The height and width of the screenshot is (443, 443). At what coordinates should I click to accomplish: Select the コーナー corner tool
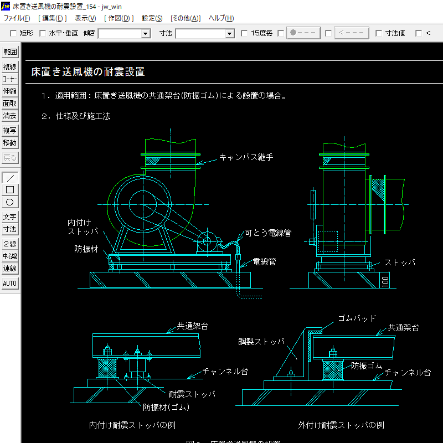[10, 79]
